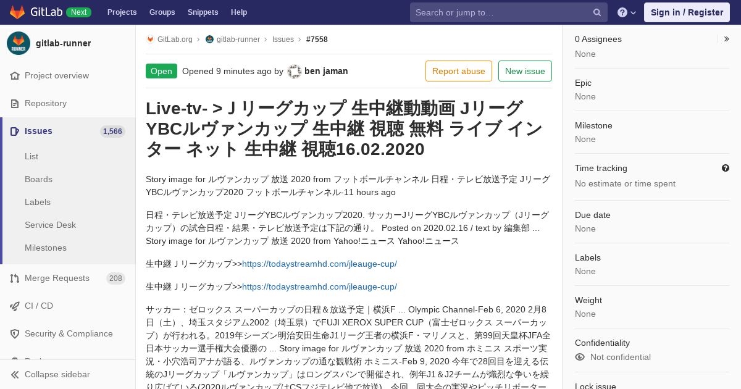Click the Milestone section heading
The width and height of the screenshot is (741, 389).
[x=593, y=125]
